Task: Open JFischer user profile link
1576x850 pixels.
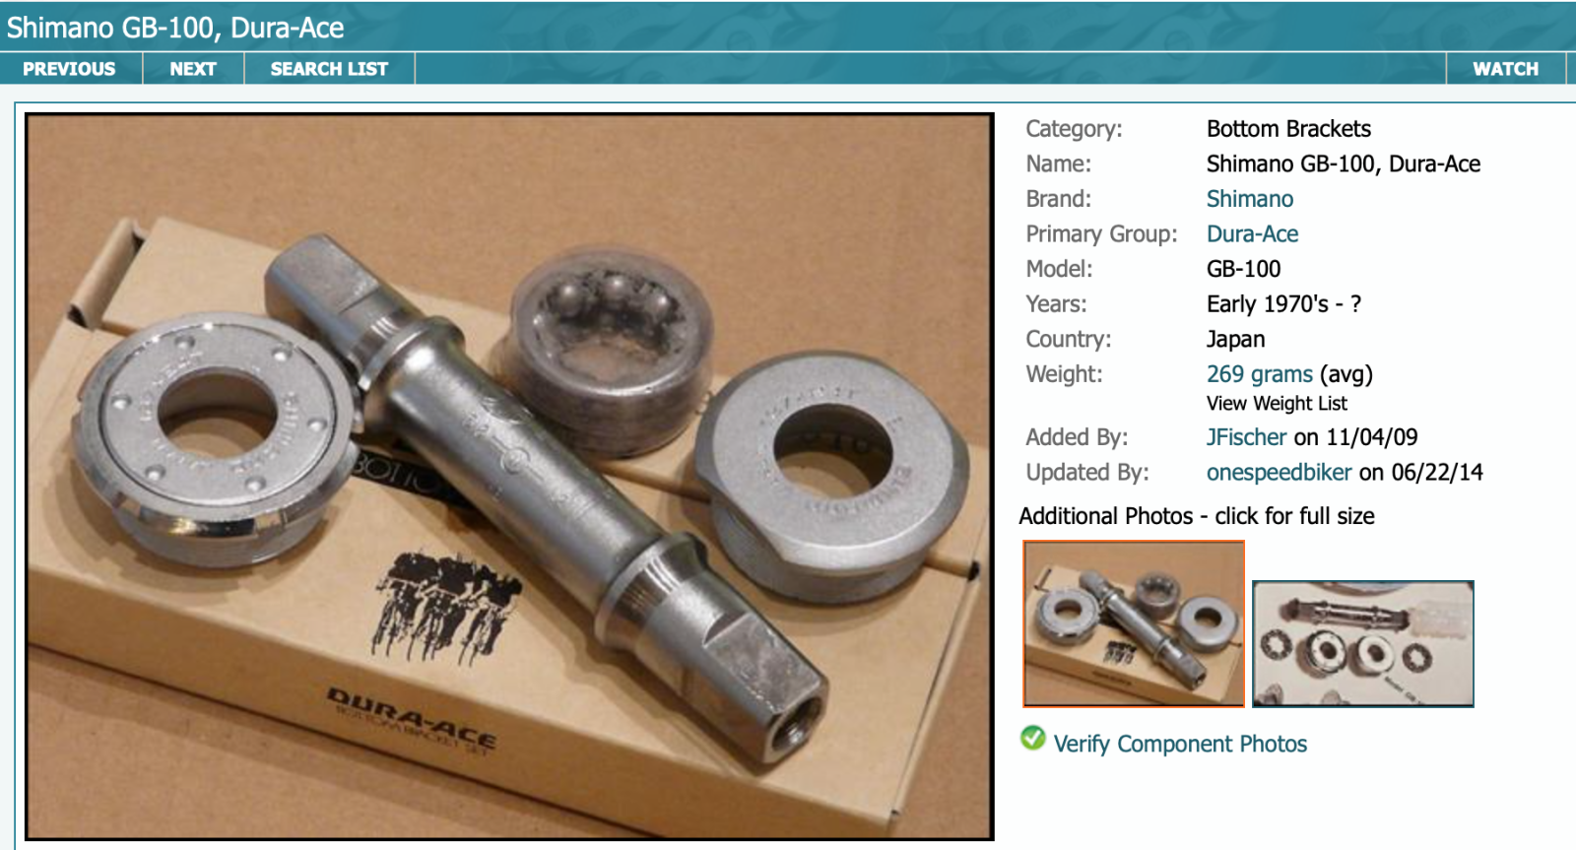Action: coord(1247,437)
